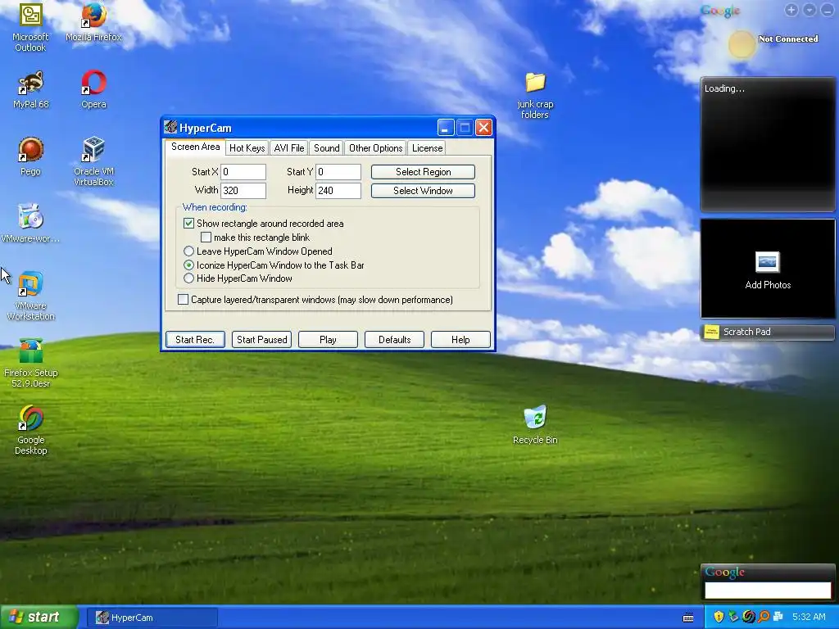
Task: Click the Scratch Pad gadget header
Action: [767, 332]
